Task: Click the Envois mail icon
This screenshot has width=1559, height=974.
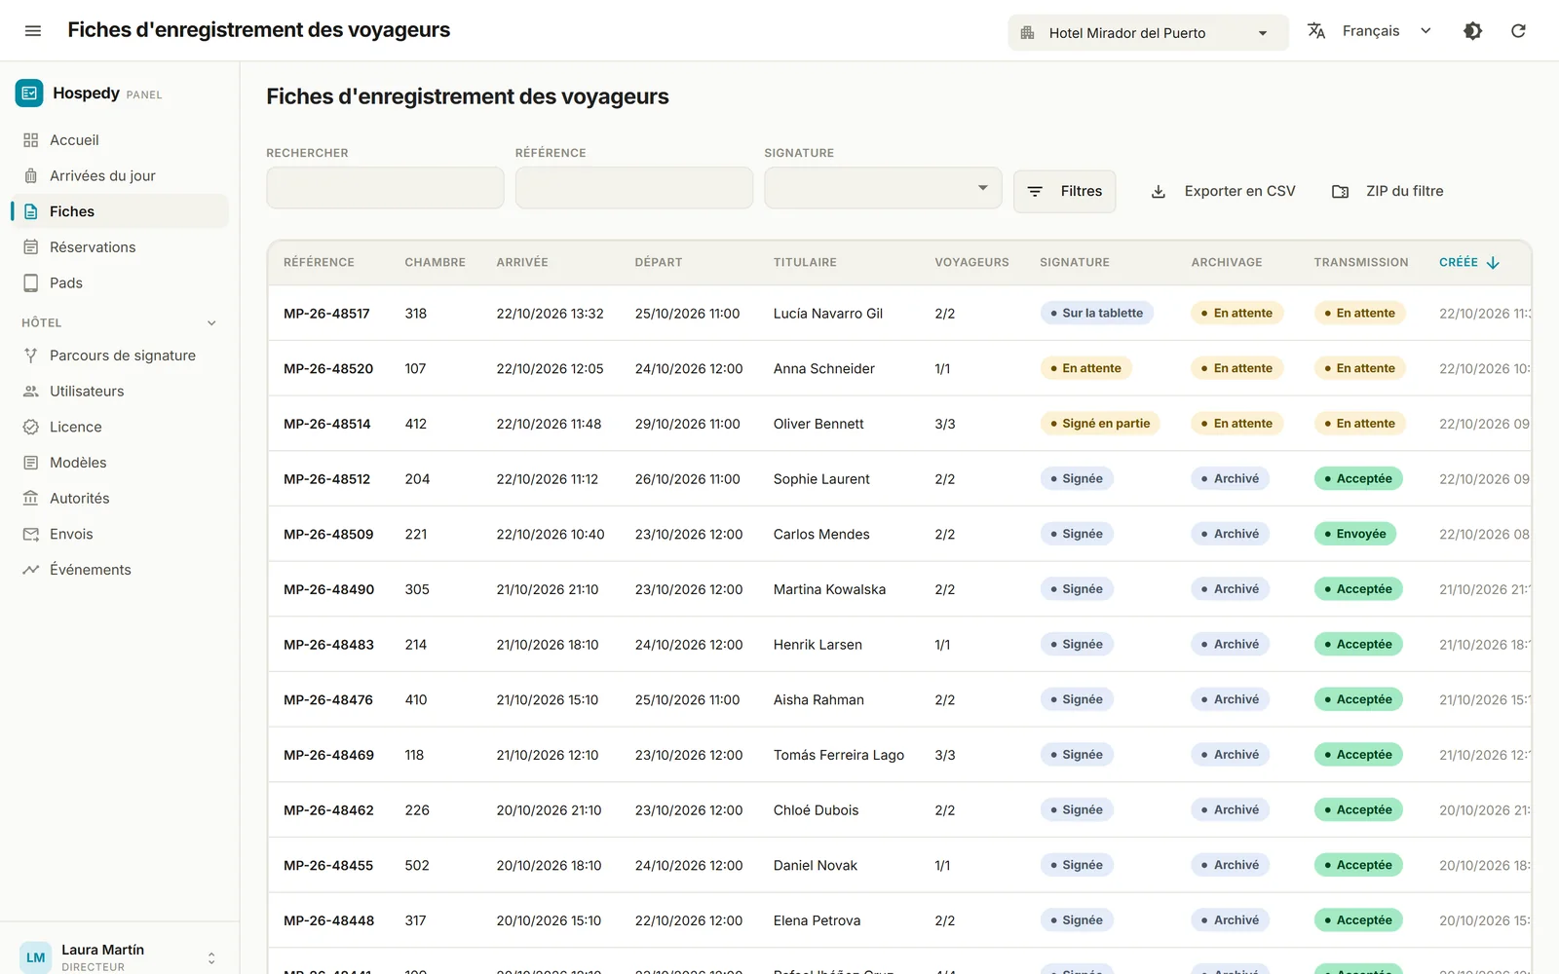Action: tap(31, 535)
